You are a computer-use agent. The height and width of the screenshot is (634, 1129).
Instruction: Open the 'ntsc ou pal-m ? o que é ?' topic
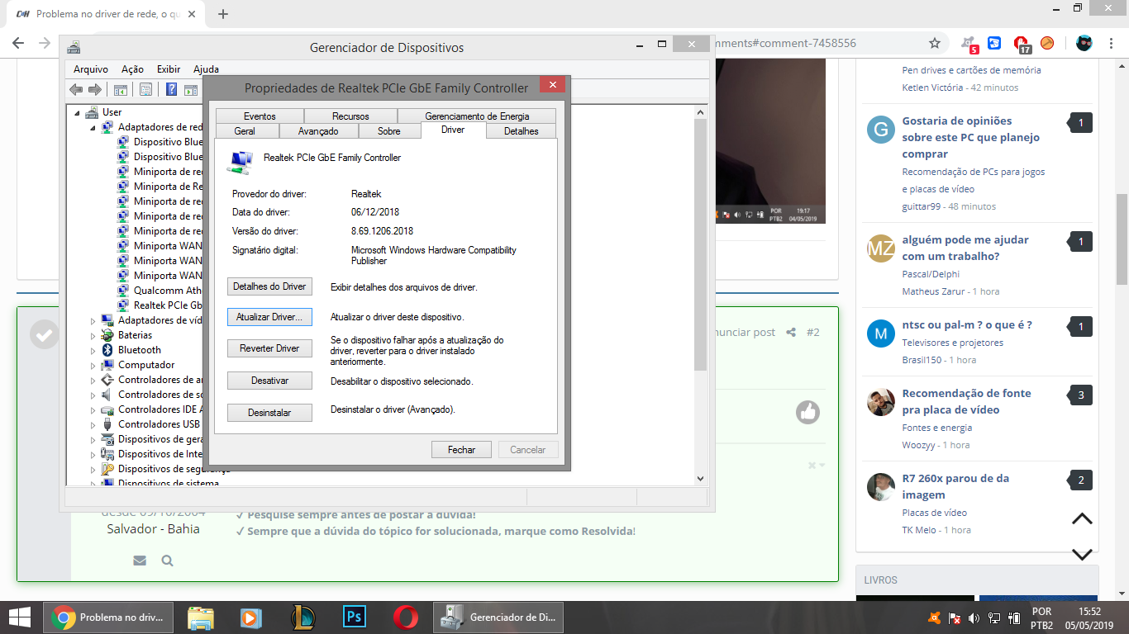pos(967,324)
